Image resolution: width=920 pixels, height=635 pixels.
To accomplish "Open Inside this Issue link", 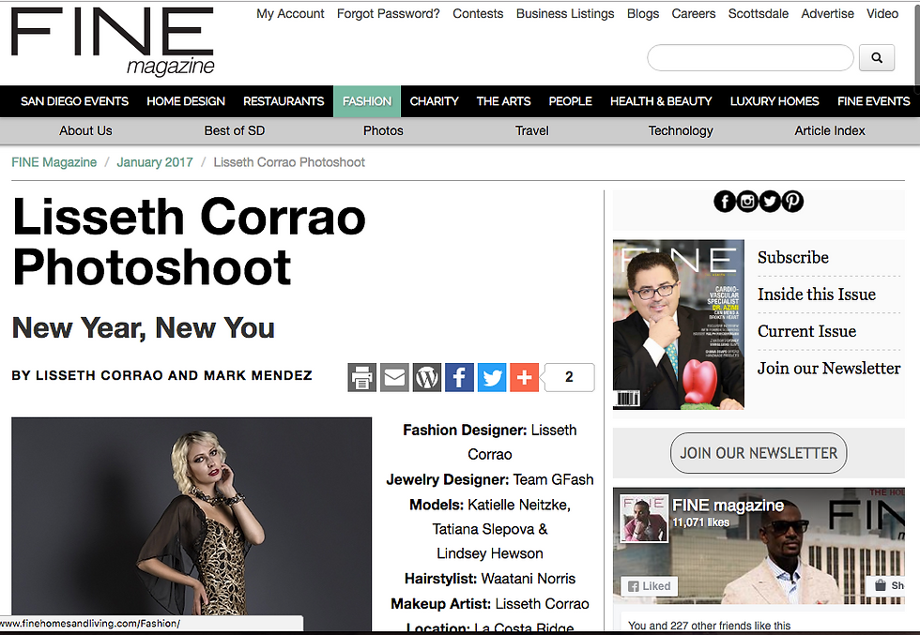I will click(816, 295).
